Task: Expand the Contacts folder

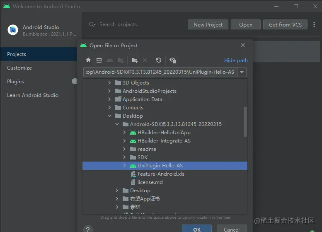Action: (x=109, y=108)
